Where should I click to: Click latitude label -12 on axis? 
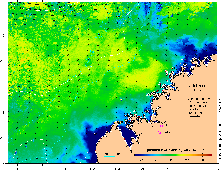pyautogui.click(x=3, y=10)
